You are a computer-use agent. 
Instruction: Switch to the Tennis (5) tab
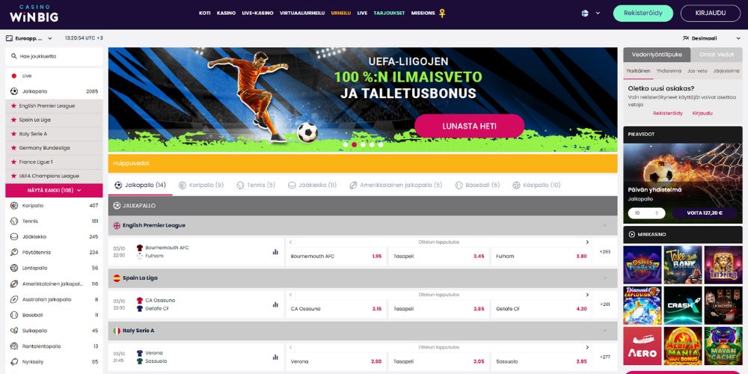tap(256, 185)
